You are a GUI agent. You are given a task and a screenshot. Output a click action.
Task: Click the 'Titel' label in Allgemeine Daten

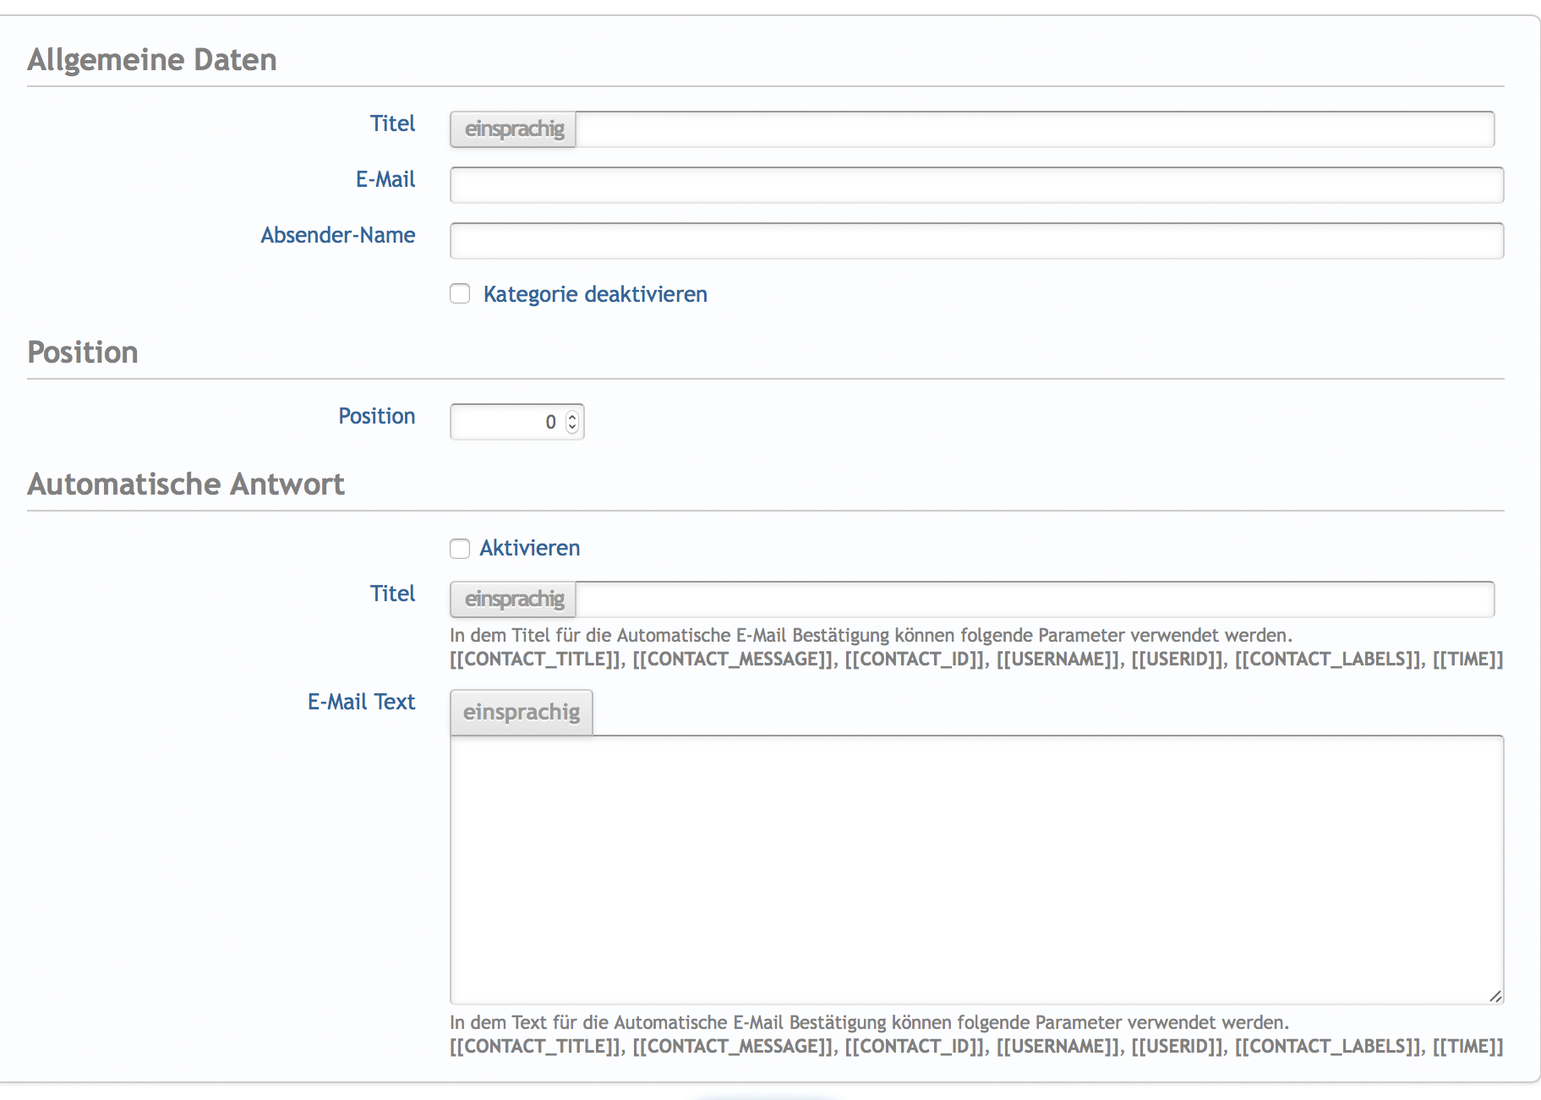pyautogui.click(x=392, y=123)
